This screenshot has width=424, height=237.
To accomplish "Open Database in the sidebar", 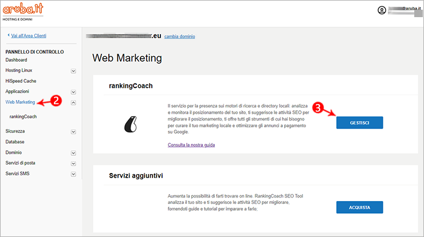I will coord(15,142).
